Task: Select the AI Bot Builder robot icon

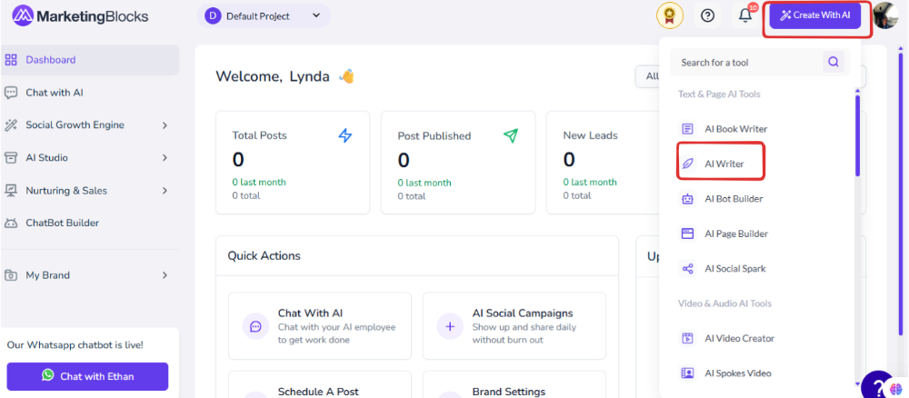Action: coord(687,199)
